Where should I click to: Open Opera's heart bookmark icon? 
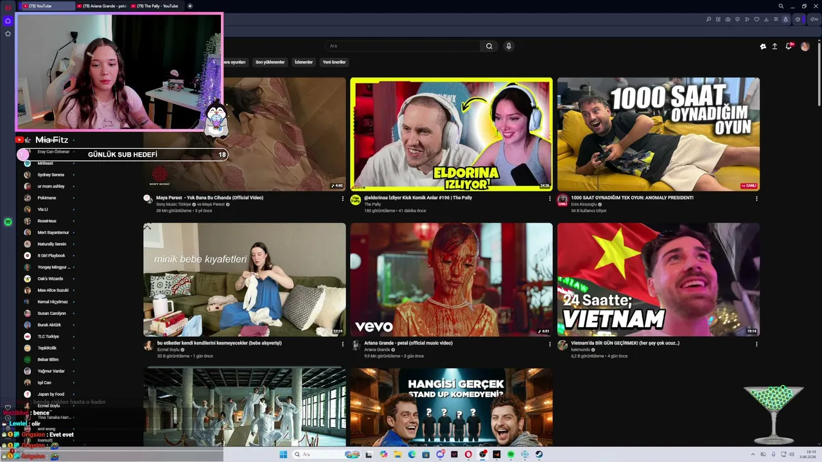[x=756, y=19]
